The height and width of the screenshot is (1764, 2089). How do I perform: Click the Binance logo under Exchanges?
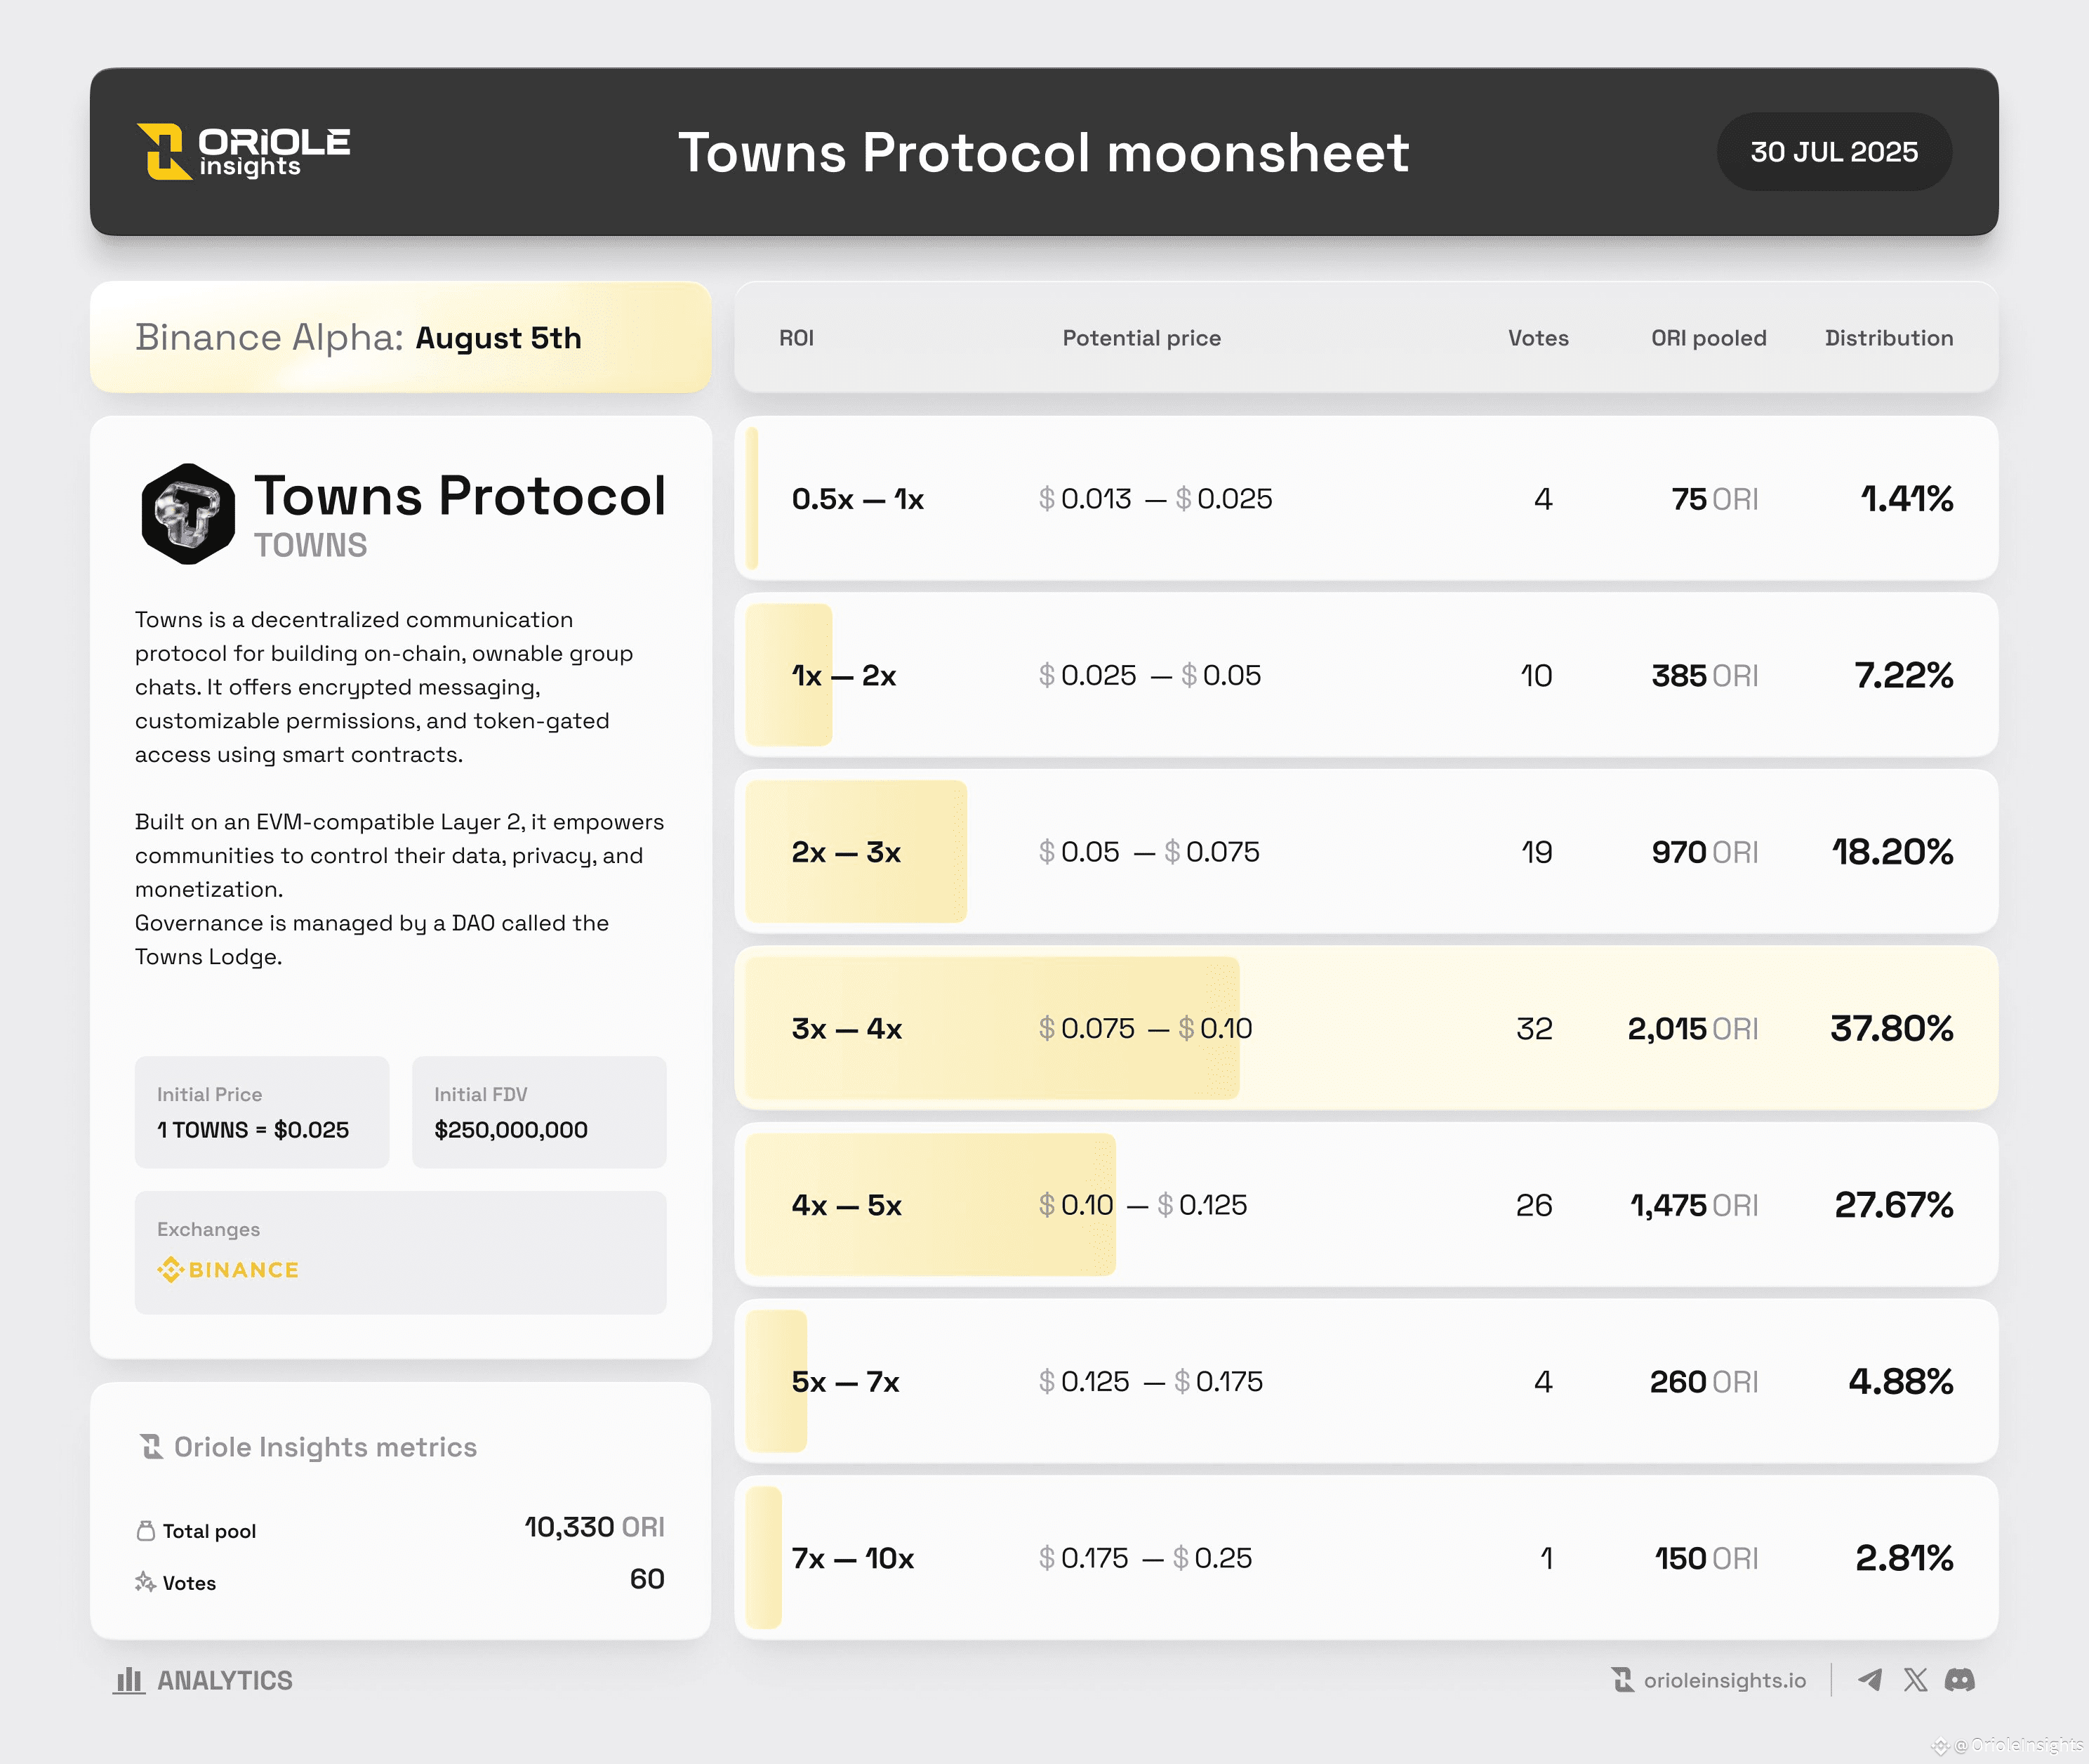(x=228, y=1269)
